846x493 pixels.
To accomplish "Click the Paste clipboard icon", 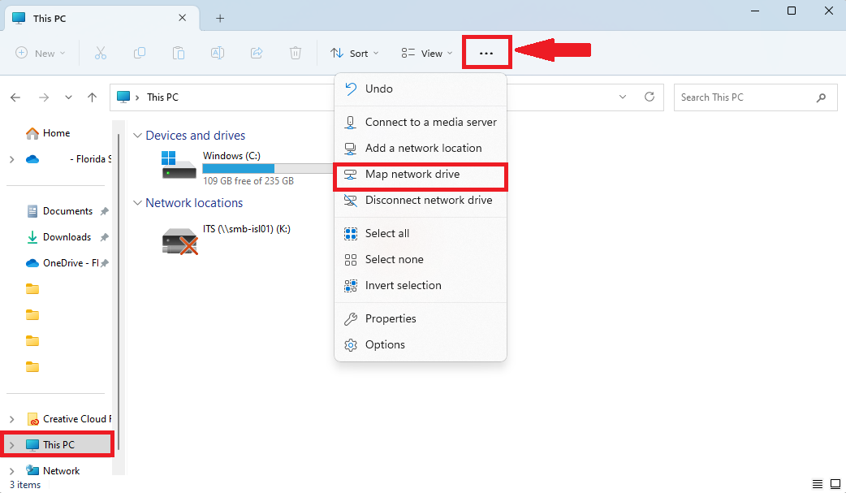I will point(179,53).
